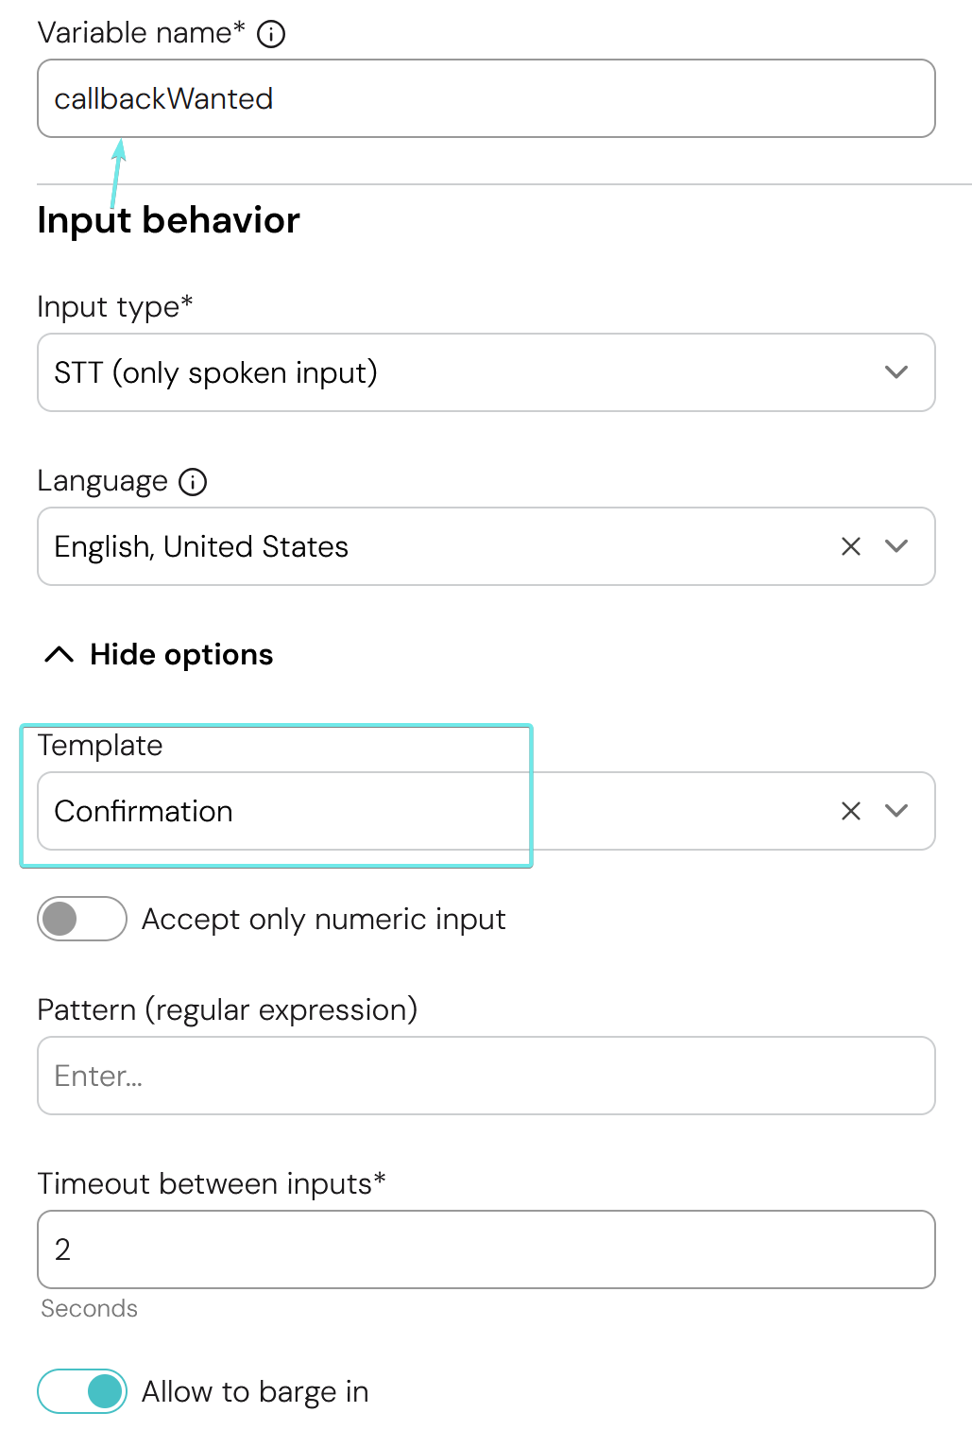
Task: Open Language list via its chevron arrow
Action: point(896,546)
